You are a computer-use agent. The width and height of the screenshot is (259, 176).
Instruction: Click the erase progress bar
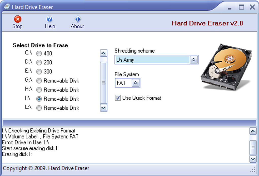point(129,123)
